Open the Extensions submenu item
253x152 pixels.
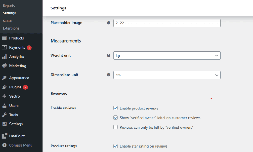(11, 28)
